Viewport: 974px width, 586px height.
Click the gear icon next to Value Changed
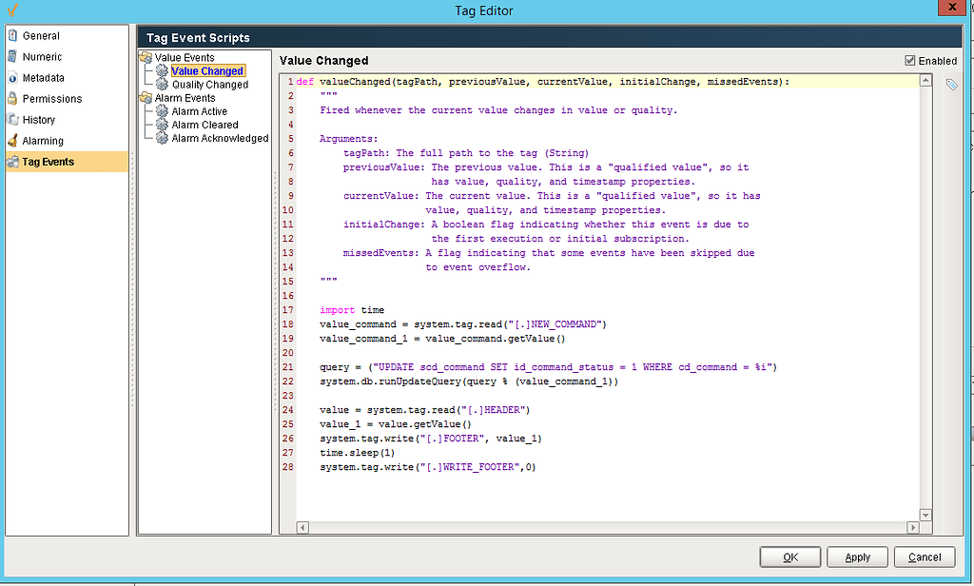tap(161, 70)
